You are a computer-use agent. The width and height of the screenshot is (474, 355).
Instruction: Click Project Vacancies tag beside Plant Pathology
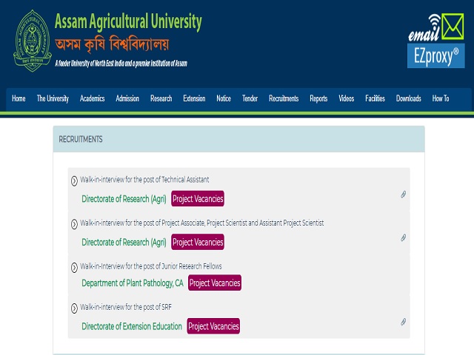(215, 283)
